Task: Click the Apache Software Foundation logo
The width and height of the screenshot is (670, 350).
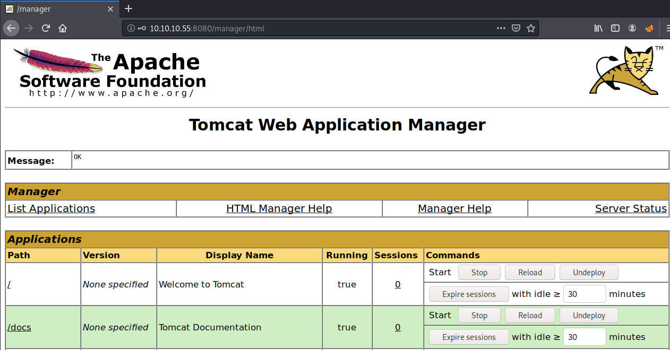Action: click(x=110, y=72)
